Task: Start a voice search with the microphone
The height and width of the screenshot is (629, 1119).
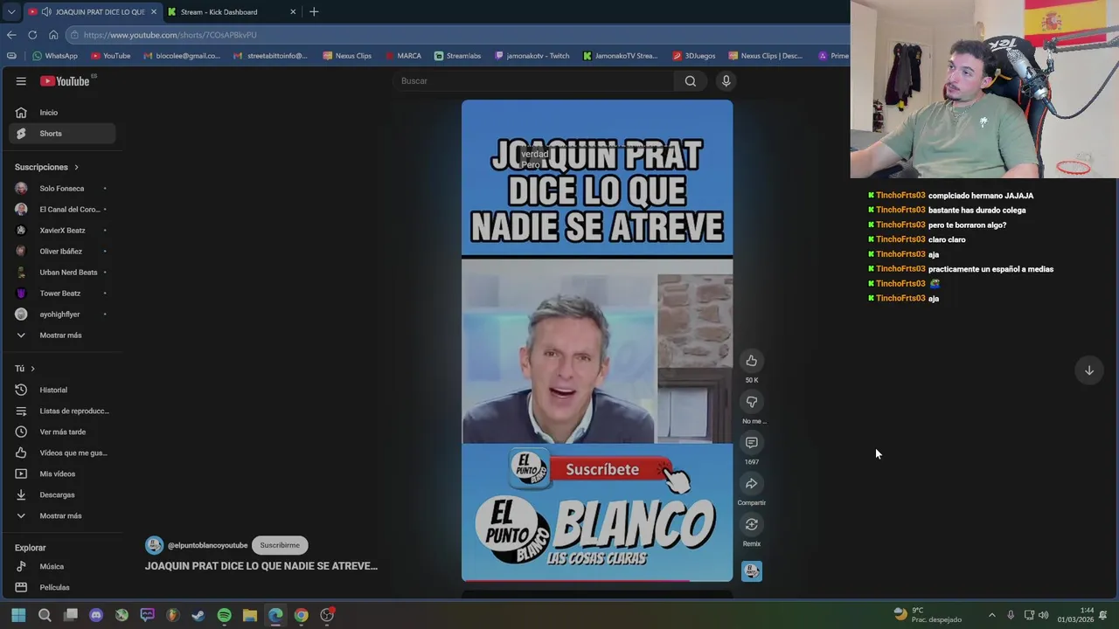Action: coord(726,81)
